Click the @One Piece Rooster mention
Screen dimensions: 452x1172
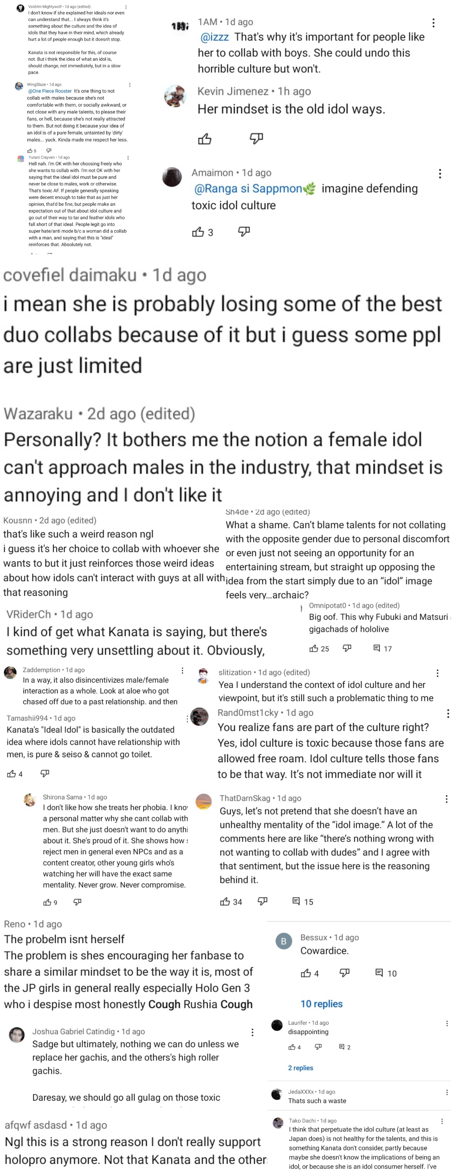(50, 91)
